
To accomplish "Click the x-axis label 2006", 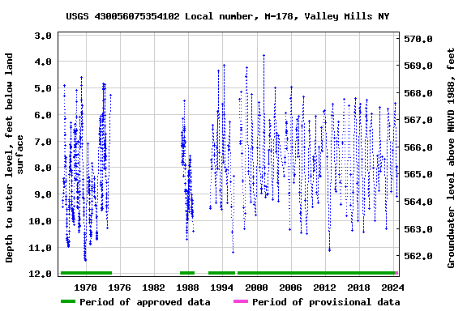I will click(x=290, y=288).
